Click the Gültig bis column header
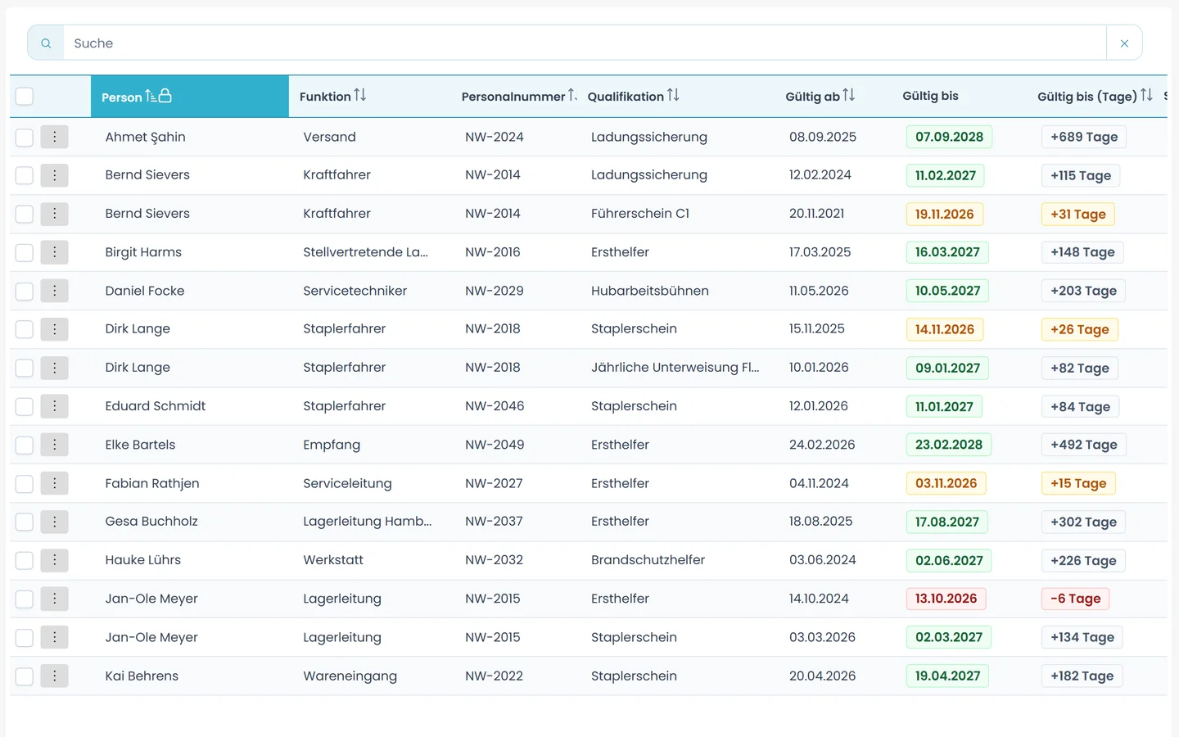 point(930,96)
